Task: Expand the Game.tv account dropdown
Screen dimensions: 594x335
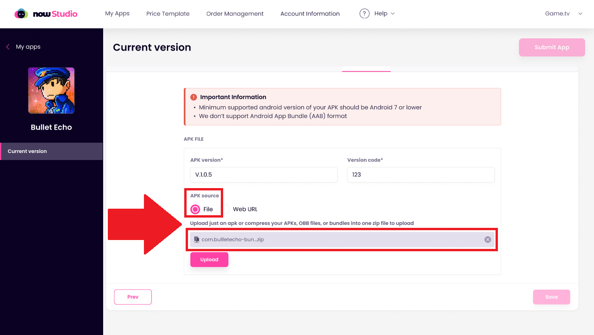Action: 564,14
